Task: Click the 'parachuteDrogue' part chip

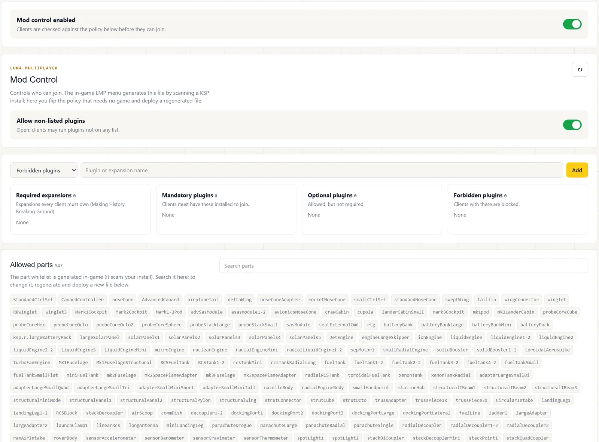Action: 232,425
